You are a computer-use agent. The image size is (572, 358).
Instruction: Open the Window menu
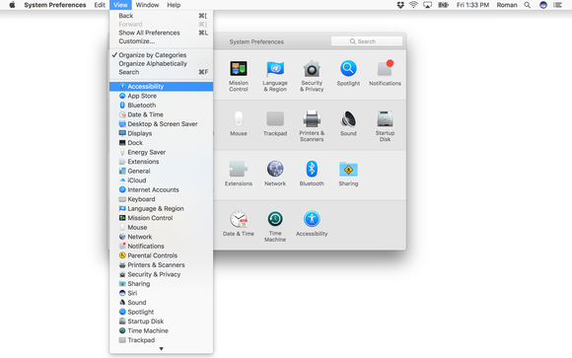[147, 5]
